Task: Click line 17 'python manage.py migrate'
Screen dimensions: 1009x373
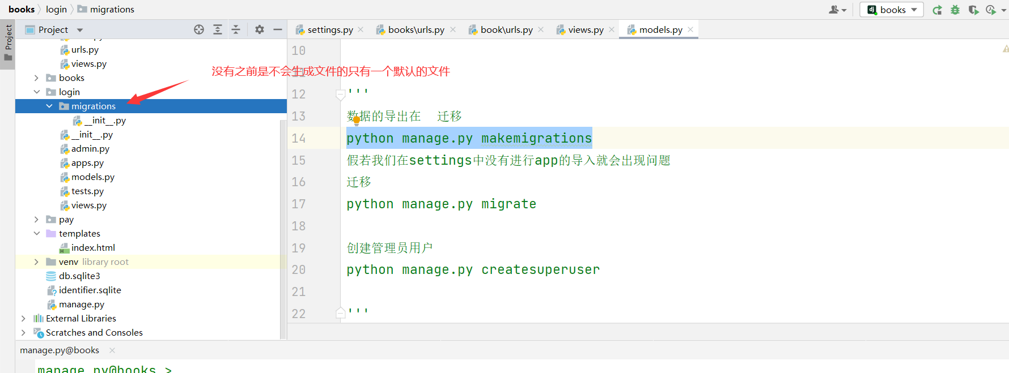Action: (x=441, y=204)
